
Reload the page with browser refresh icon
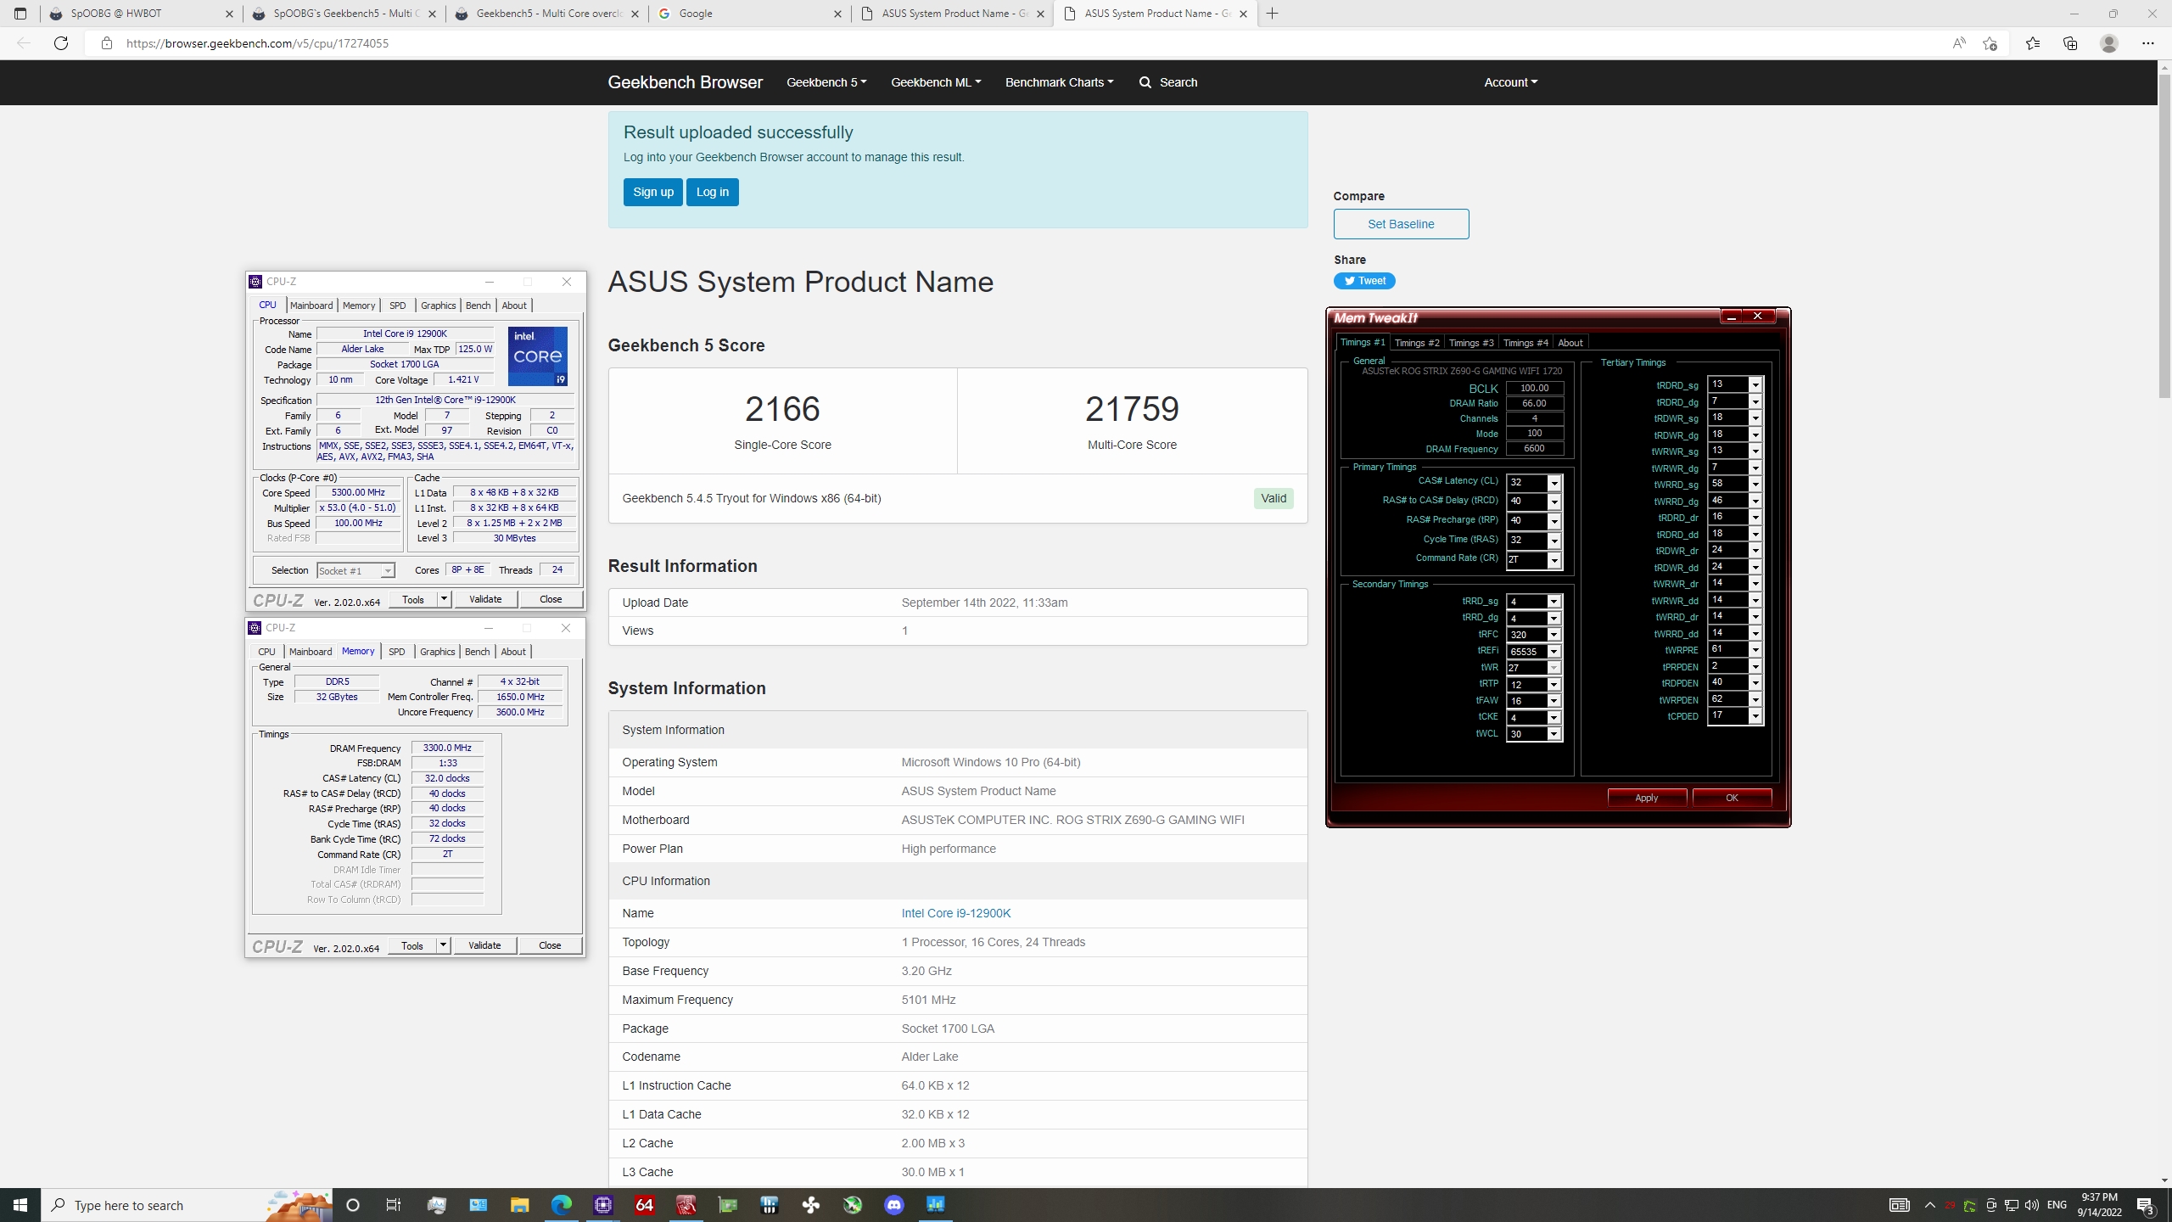[x=60, y=43]
